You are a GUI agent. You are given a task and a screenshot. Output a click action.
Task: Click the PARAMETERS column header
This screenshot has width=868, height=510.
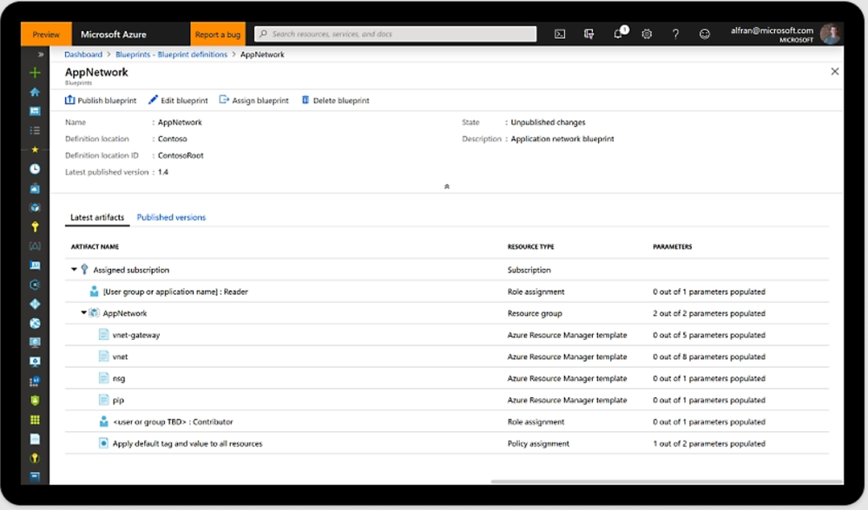pyautogui.click(x=672, y=246)
